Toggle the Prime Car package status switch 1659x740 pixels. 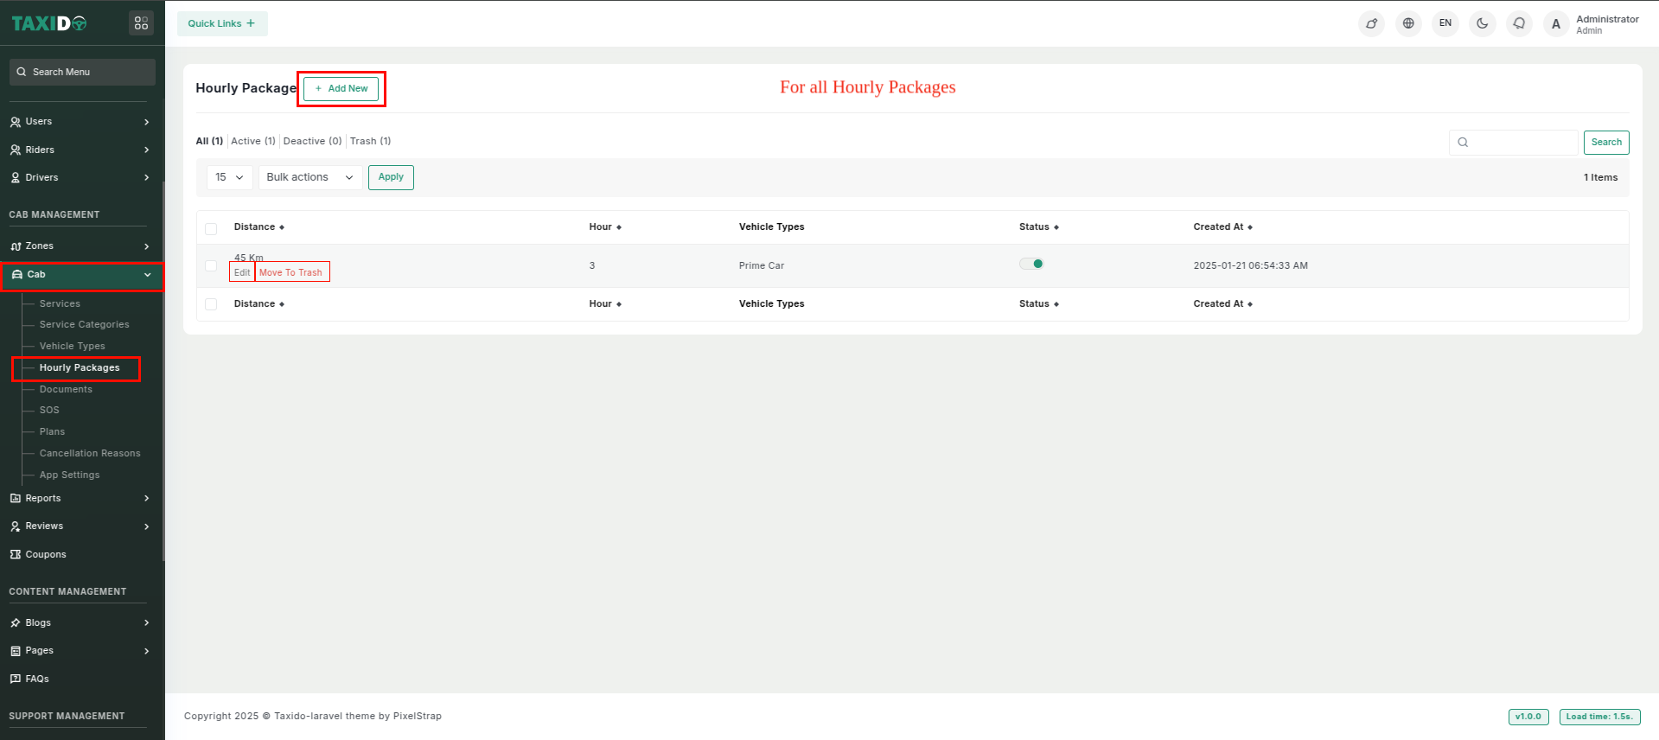[1031, 265]
